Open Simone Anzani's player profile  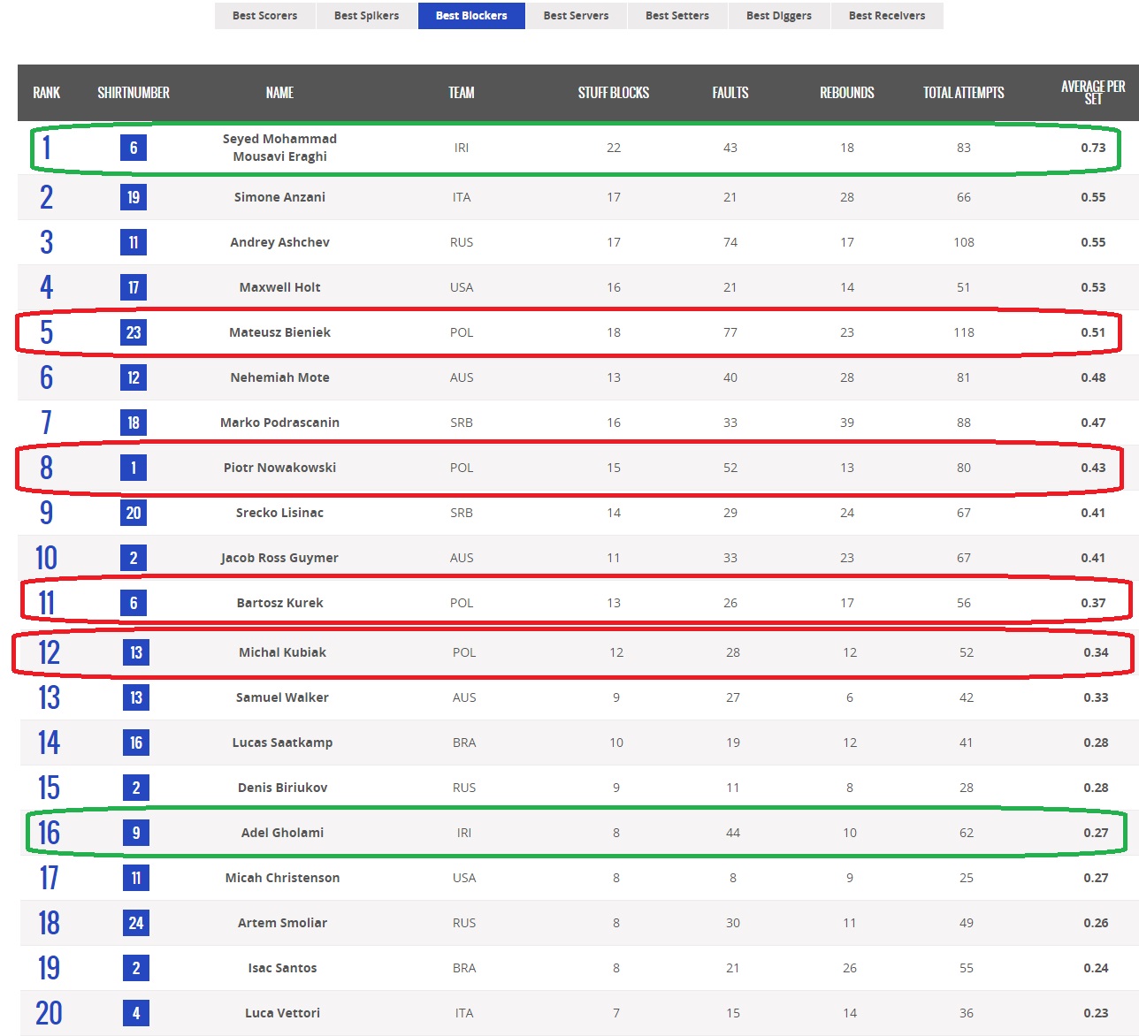279,197
